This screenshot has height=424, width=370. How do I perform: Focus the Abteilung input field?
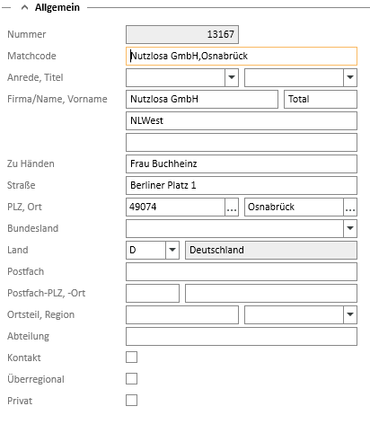pyautogui.click(x=242, y=336)
